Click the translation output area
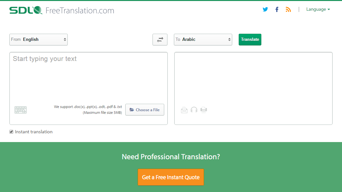The height and width of the screenshot is (192, 342). click(253, 88)
